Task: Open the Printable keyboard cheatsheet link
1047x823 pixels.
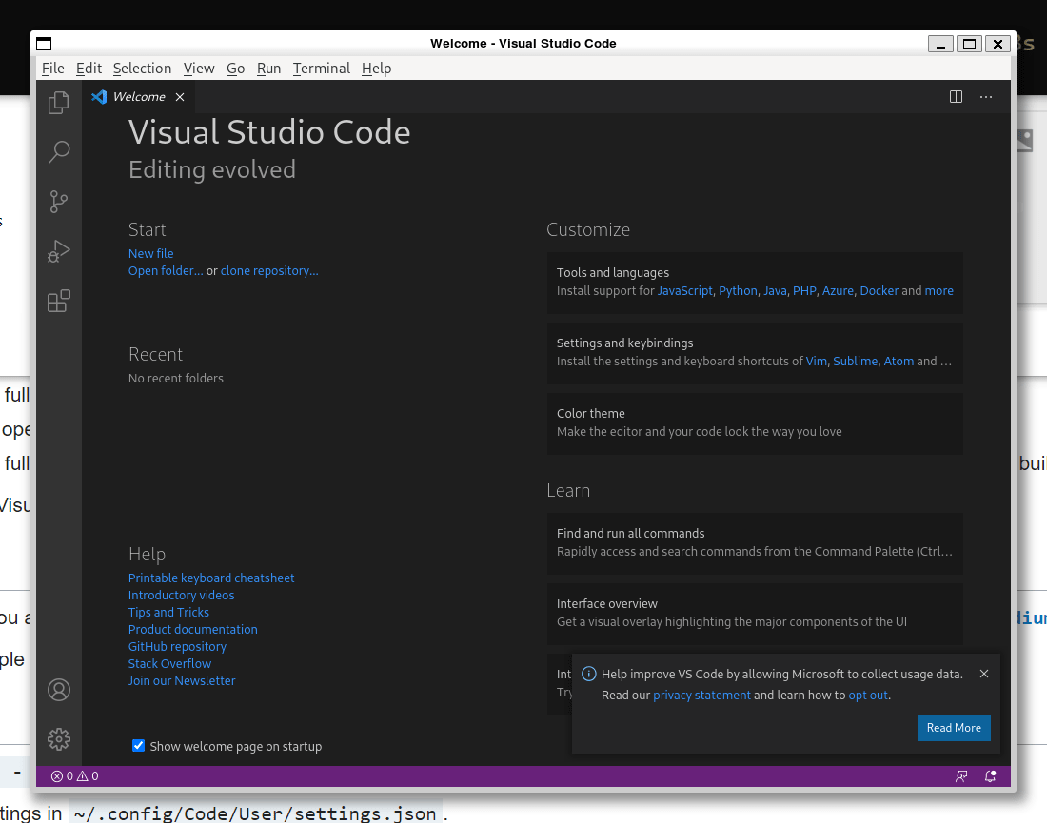Action: tap(211, 578)
